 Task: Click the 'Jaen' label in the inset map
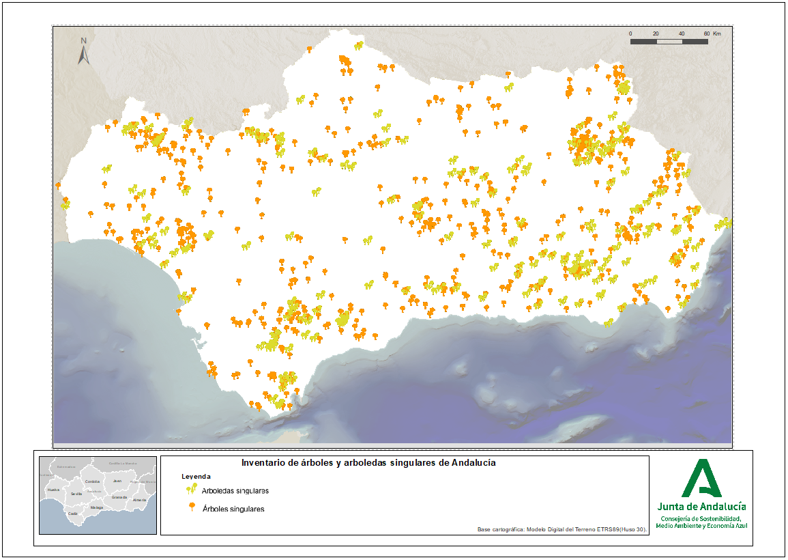117,481
